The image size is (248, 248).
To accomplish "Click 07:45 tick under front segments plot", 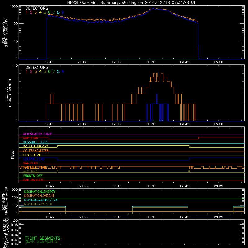I will [x=49, y=62].
